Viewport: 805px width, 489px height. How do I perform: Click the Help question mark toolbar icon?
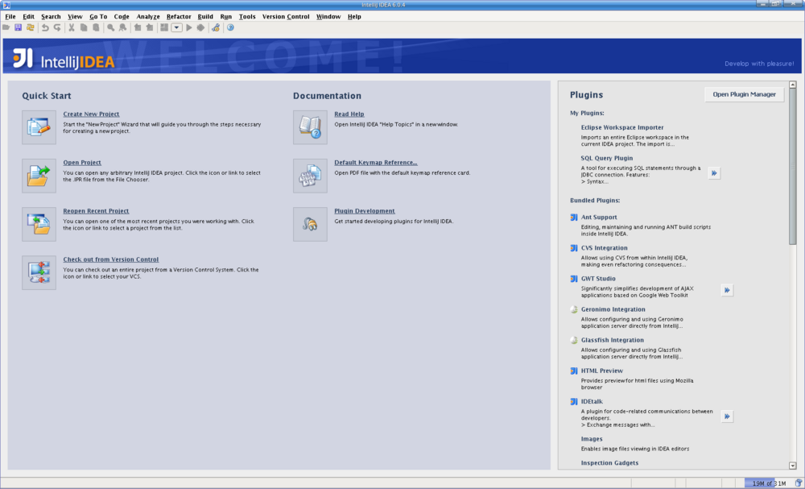pos(230,27)
